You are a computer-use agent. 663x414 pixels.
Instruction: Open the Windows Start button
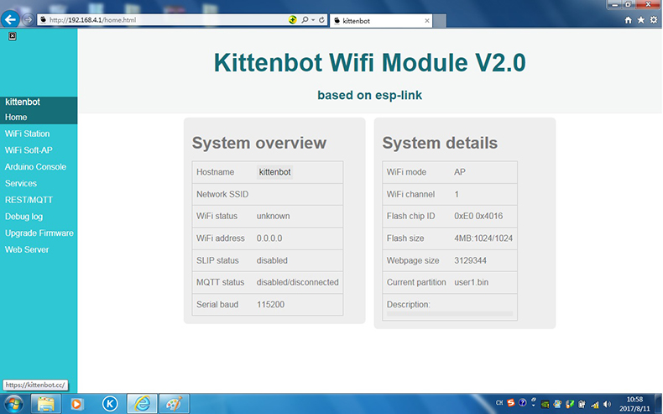click(x=15, y=403)
